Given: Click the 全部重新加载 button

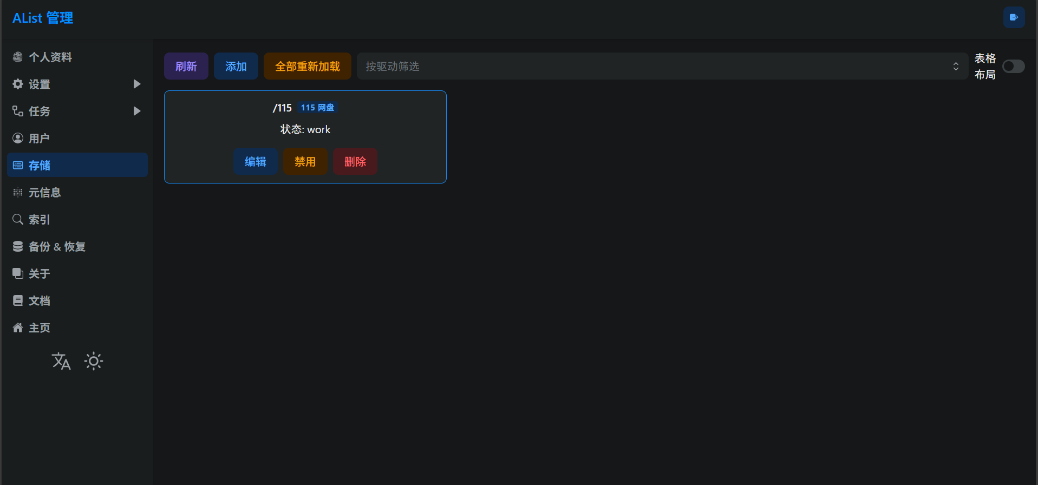Looking at the screenshot, I should click(x=308, y=66).
